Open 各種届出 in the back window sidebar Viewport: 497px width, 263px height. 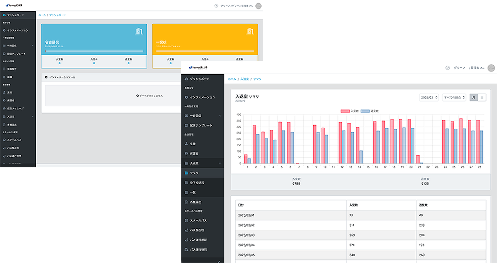coord(12,125)
